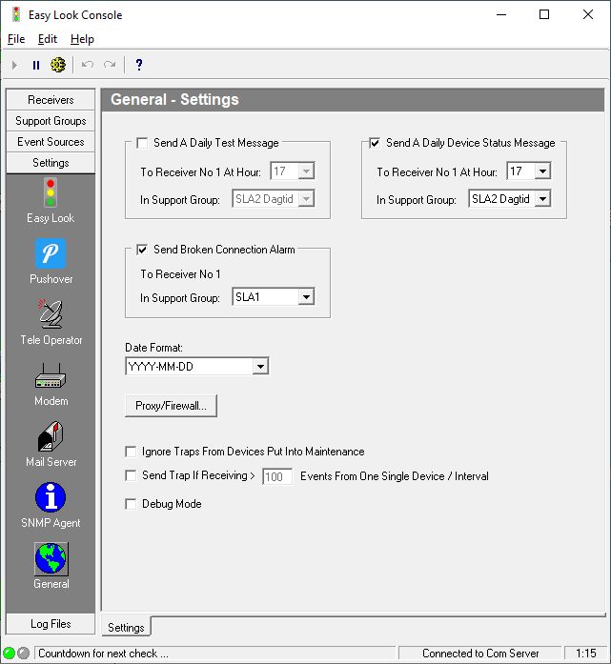Viewport: 611px width, 664px height.
Task: Click the Date Format label
Action: point(153,348)
